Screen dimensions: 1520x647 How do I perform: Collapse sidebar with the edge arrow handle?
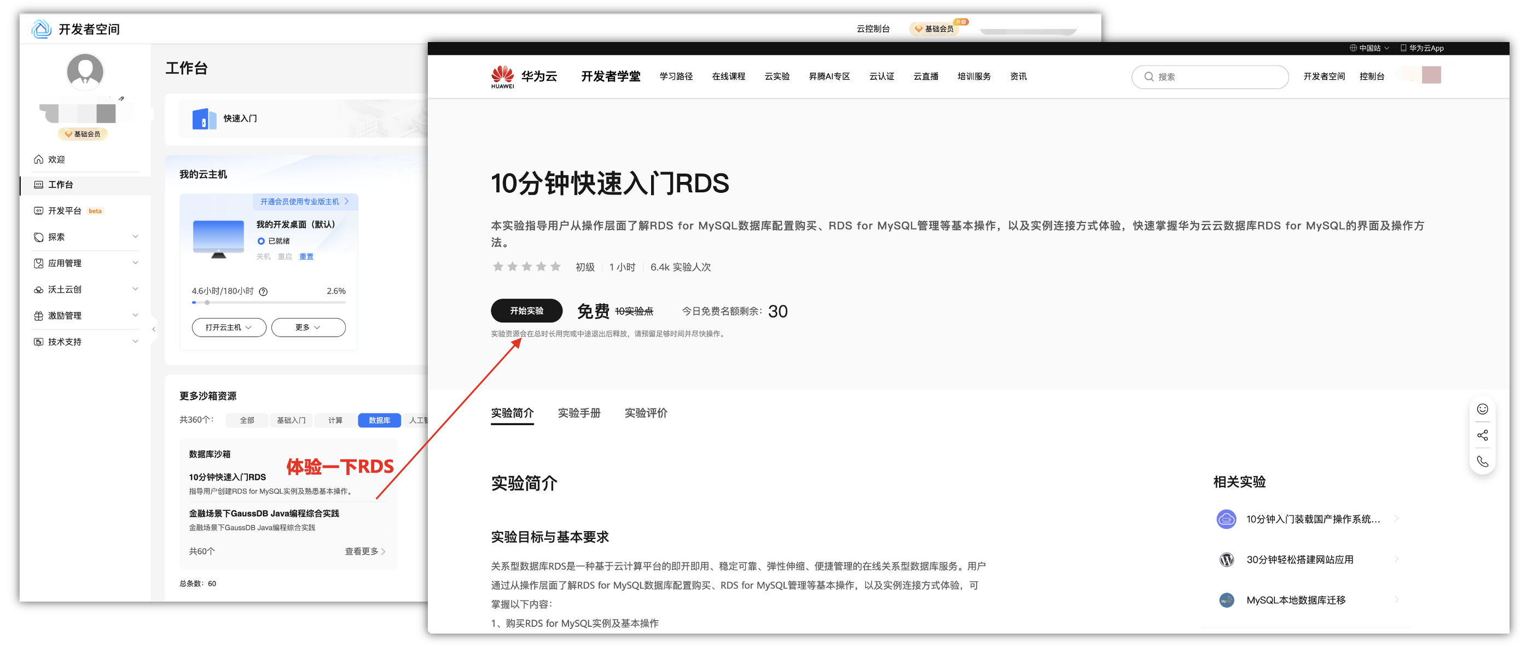pos(153,330)
